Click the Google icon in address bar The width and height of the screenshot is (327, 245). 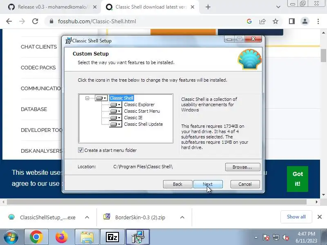tap(249, 21)
